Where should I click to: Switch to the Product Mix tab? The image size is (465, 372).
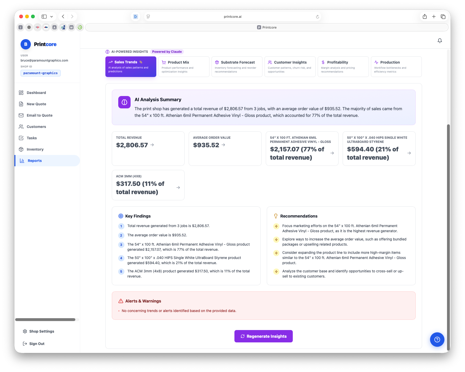184,66
